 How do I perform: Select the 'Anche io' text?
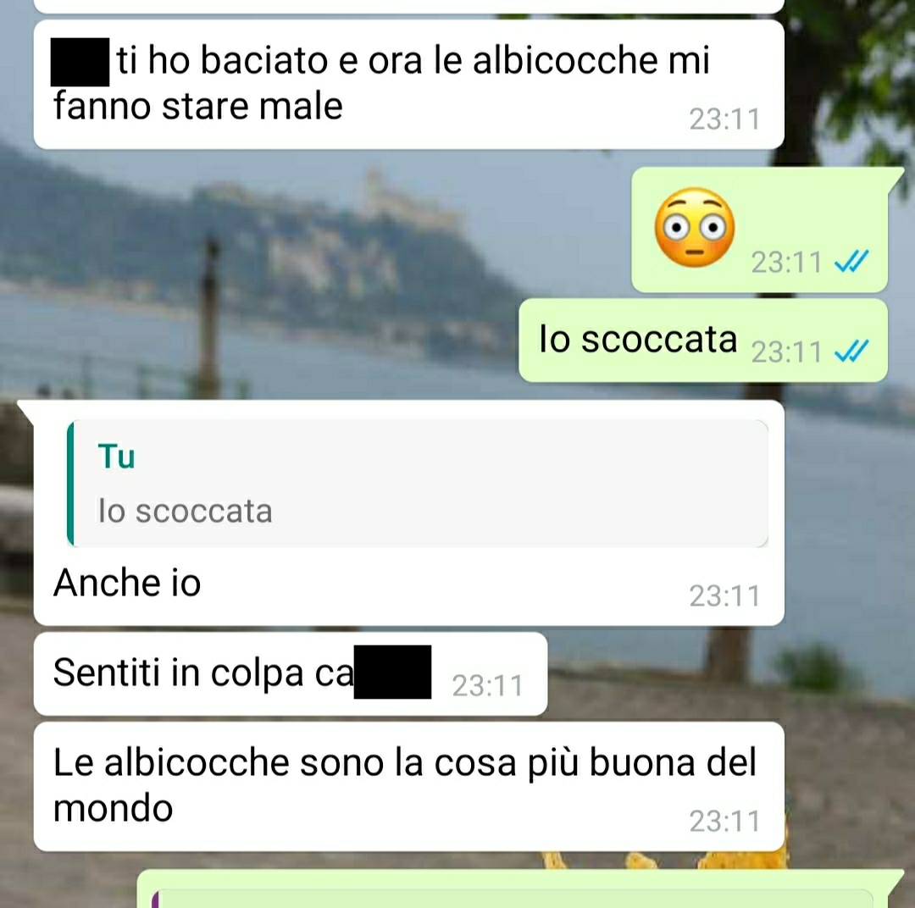(126, 583)
